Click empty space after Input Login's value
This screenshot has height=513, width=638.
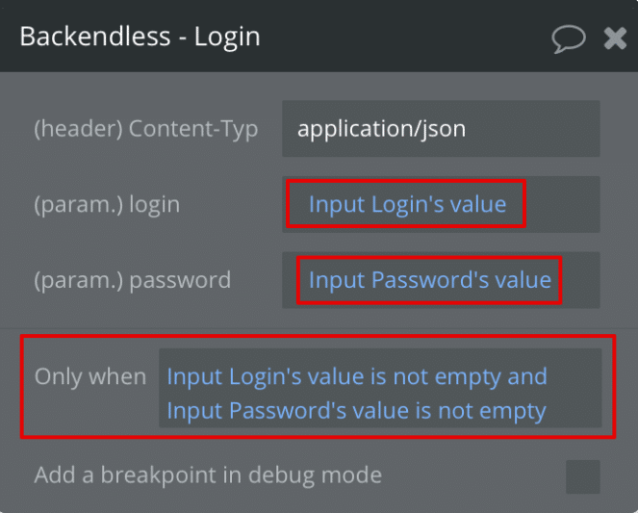click(x=562, y=204)
